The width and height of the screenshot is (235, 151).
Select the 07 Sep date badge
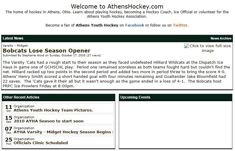pyautogui.click(x=9, y=130)
